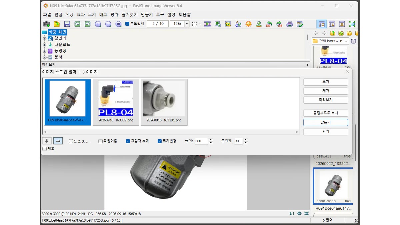
Task: Open the 만들기 menu in menu bar
Action: (x=147, y=15)
